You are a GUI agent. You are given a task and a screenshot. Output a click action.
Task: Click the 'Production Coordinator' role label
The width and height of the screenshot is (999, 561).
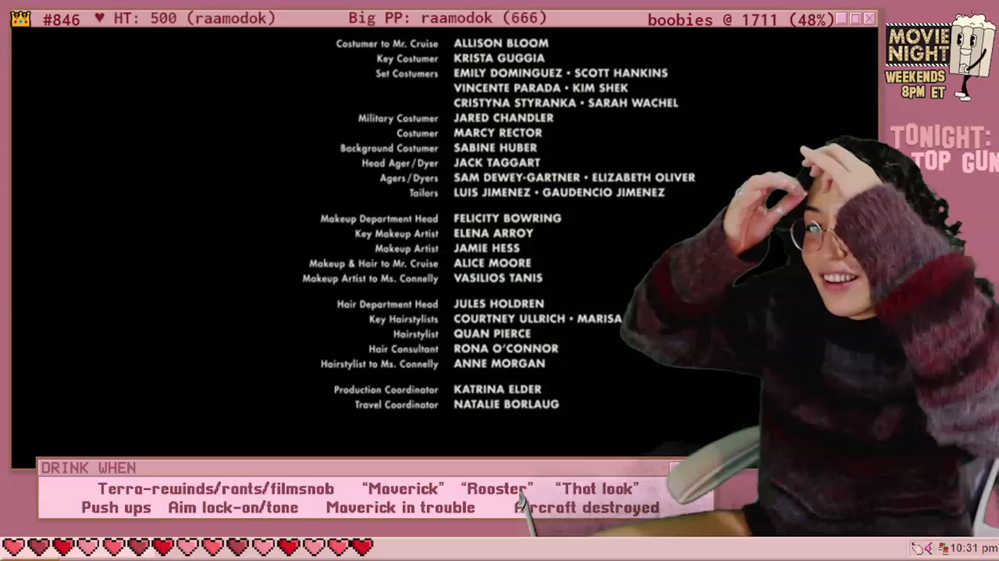click(x=386, y=390)
